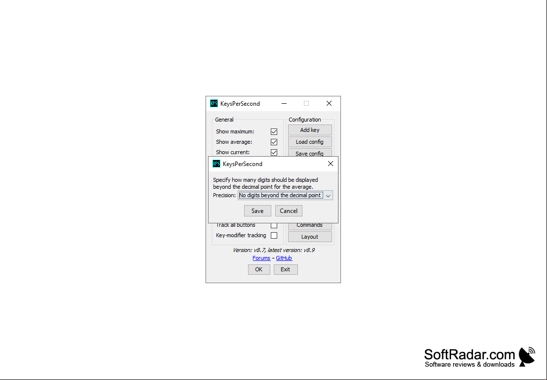Close the main KeysPerSecond window
Screen dimensions: 547x380
(329, 103)
